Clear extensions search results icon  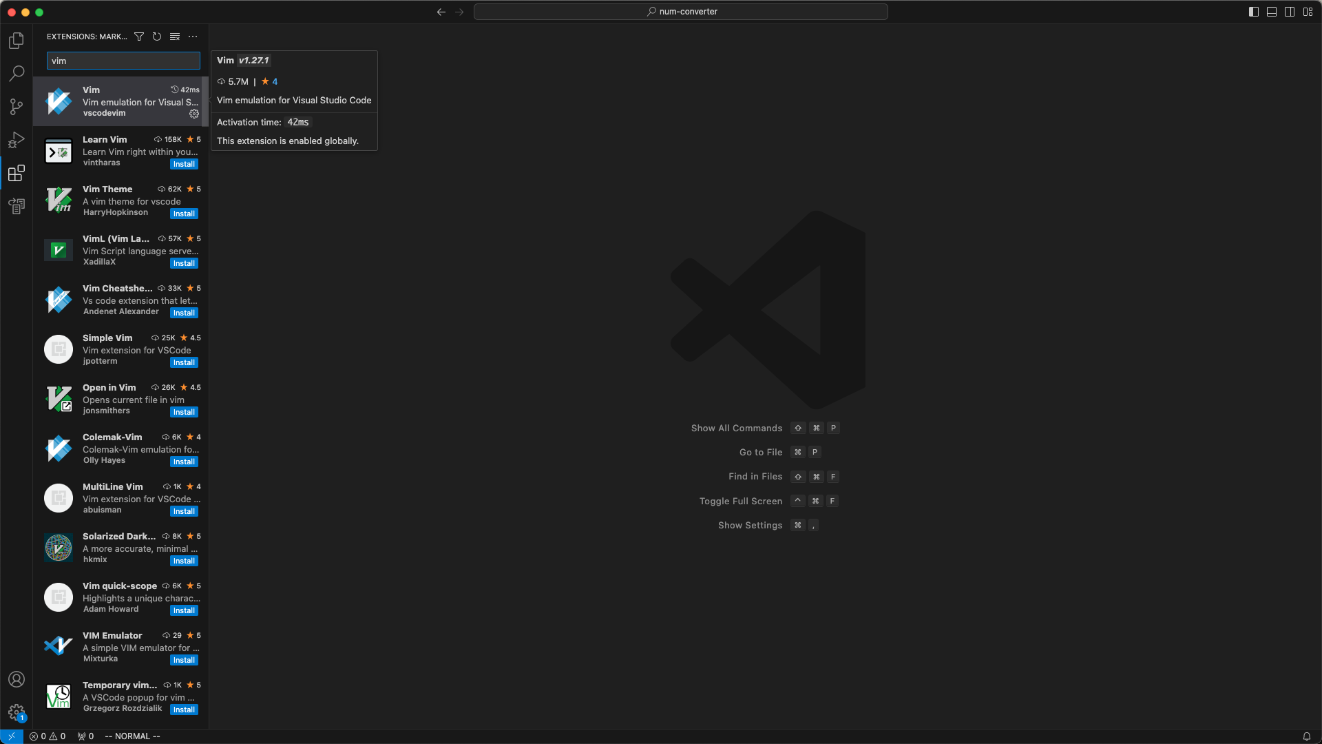click(x=175, y=37)
